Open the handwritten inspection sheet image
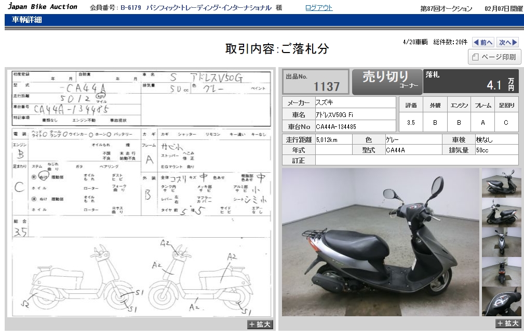 click(x=141, y=193)
